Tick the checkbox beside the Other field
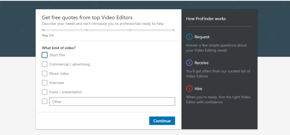This screenshot has height=135, width=290. pyautogui.click(x=45, y=101)
